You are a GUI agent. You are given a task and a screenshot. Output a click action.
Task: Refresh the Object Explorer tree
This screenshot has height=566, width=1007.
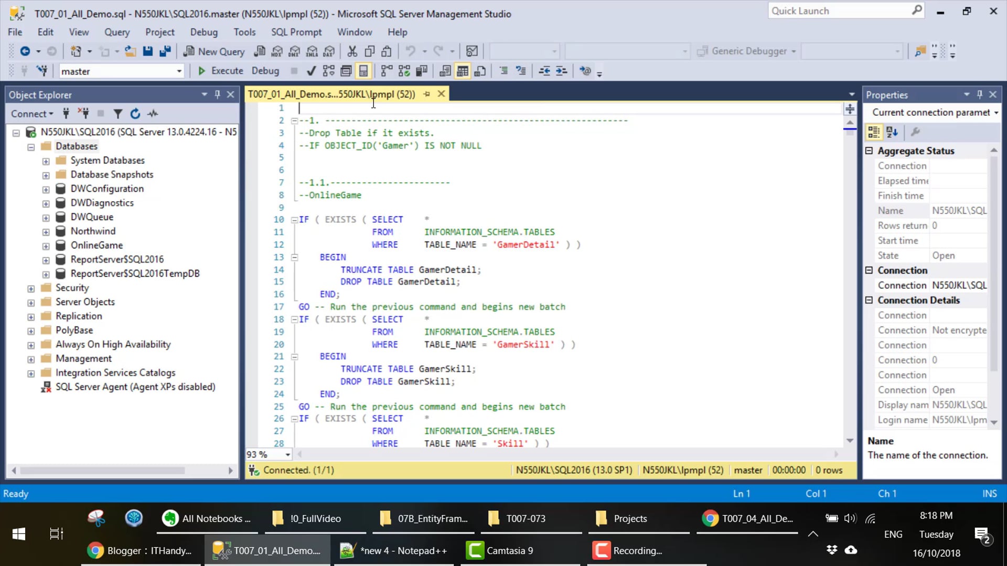pyautogui.click(x=135, y=114)
